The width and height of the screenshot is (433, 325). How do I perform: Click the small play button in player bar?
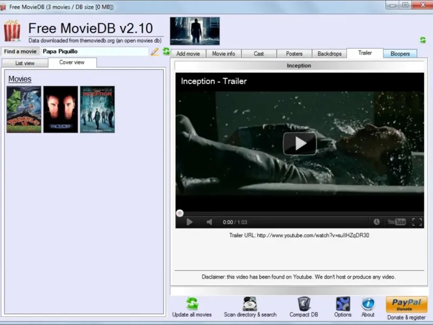coord(189,222)
